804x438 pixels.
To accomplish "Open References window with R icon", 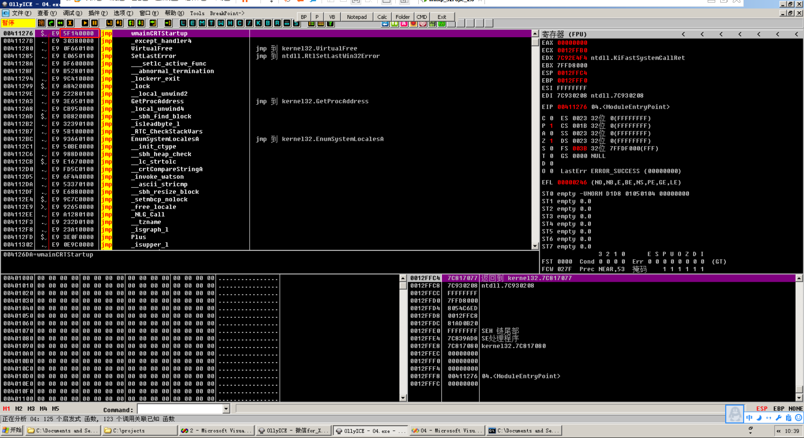I will tap(277, 23).
